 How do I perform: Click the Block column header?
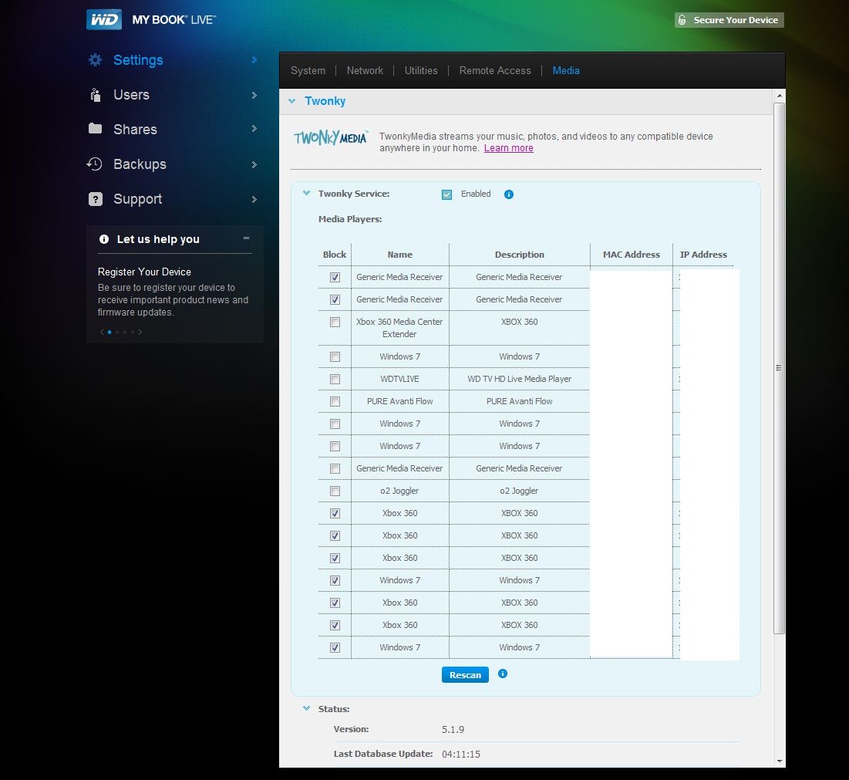(335, 255)
